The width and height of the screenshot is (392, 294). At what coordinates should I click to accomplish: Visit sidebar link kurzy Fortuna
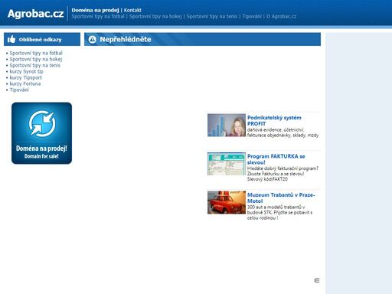point(25,83)
